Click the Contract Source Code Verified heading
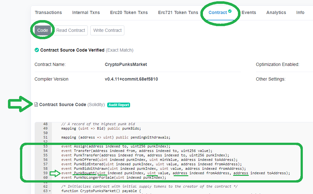 72,50
